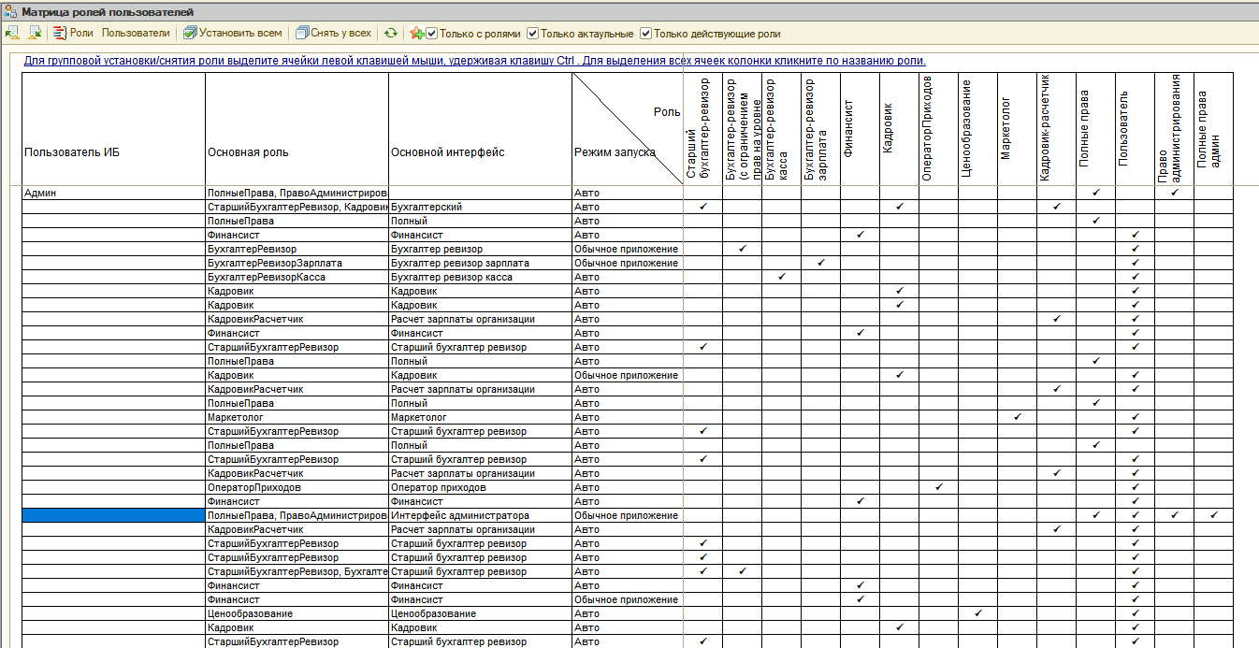Uncheck Кадровик-расчетчик in the Бухгалтерский interface row
Viewport: 1259px width, 648px height.
1056,207
